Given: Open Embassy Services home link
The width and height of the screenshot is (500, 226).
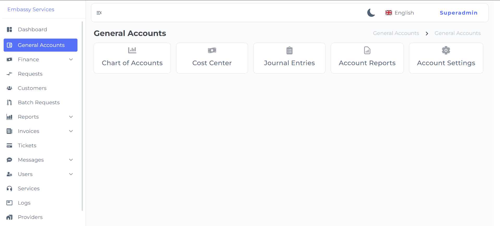Looking at the screenshot, I should [x=31, y=9].
